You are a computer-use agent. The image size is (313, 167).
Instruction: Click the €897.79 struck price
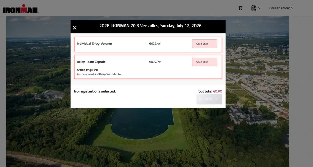pos(155,62)
